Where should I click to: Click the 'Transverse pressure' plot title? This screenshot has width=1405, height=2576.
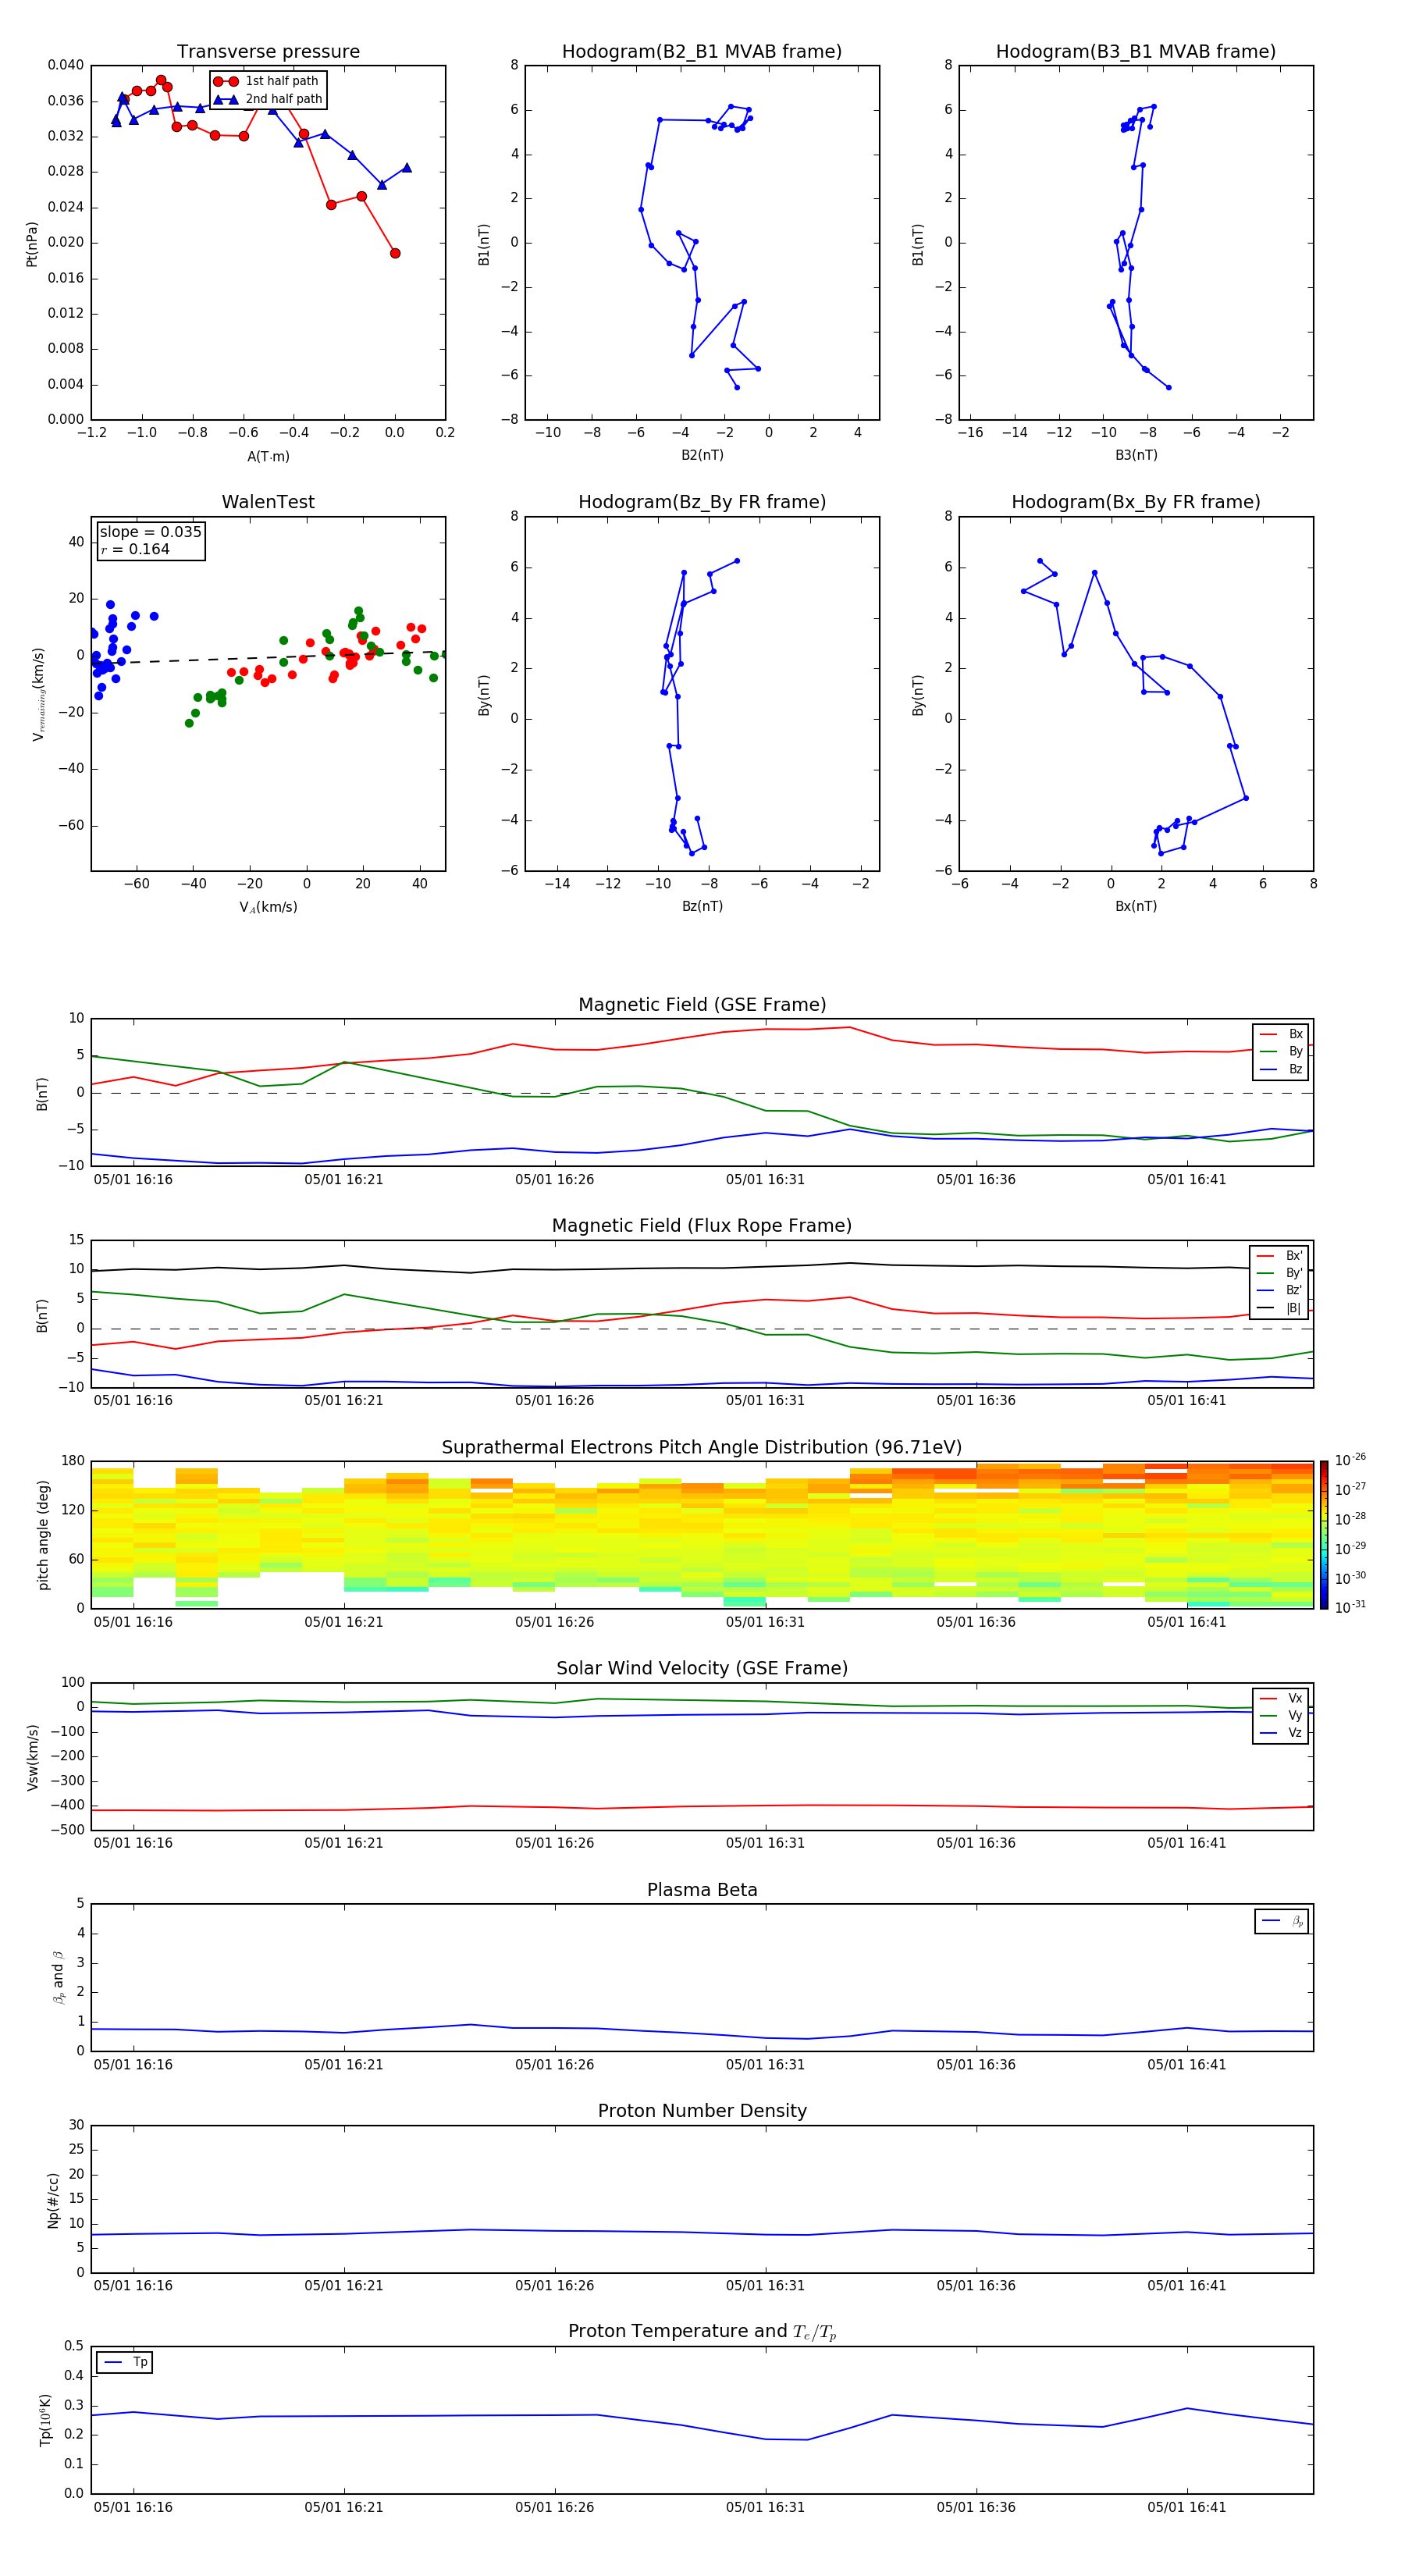pyautogui.click(x=268, y=52)
